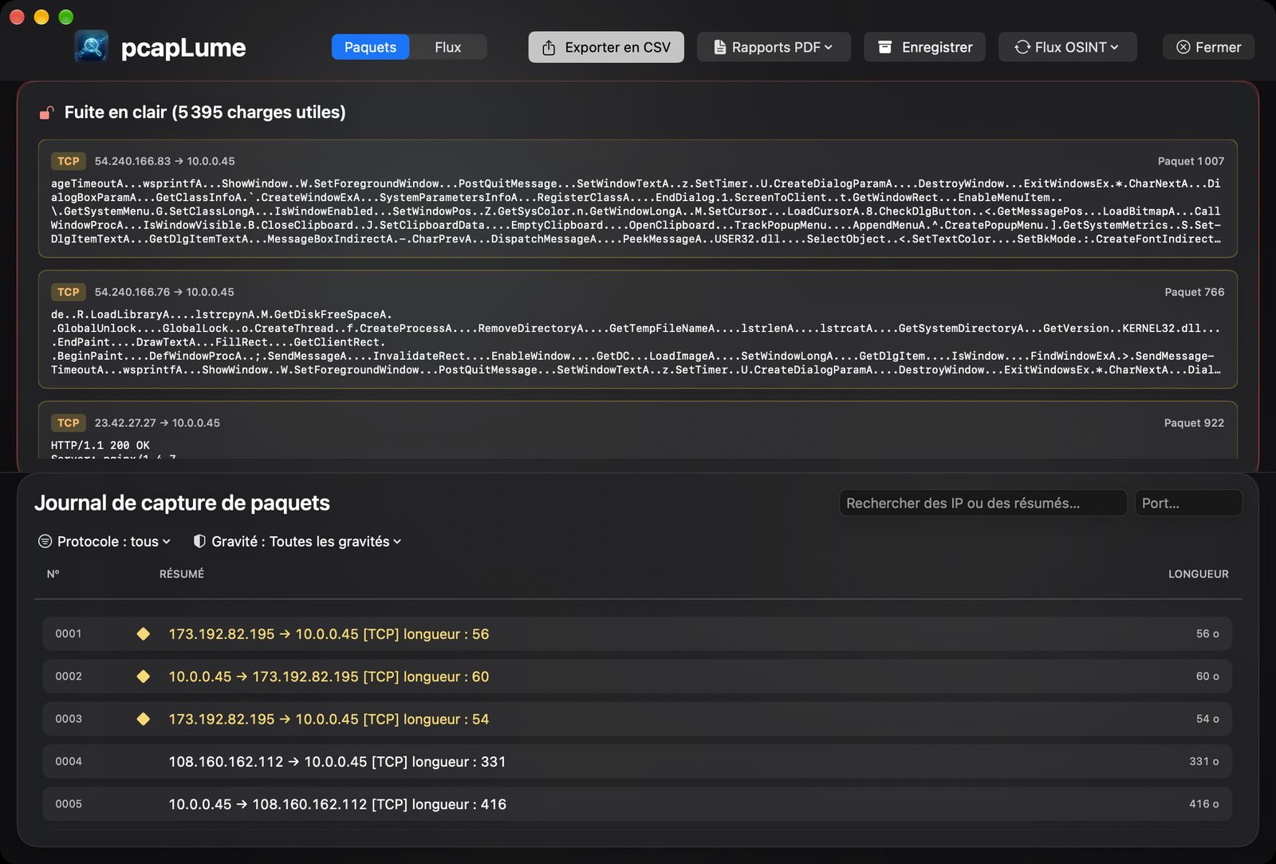This screenshot has height=864, width=1276.
Task: Select packet row 108.160.162.112 → 10.0.0.45 longueur 331
Action: click(x=637, y=761)
